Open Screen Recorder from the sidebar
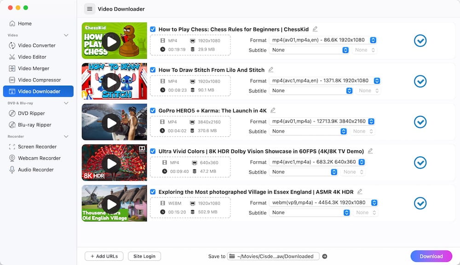 (x=38, y=147)
